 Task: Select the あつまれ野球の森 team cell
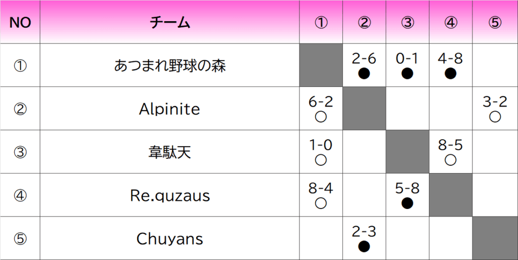click(169, 65)
